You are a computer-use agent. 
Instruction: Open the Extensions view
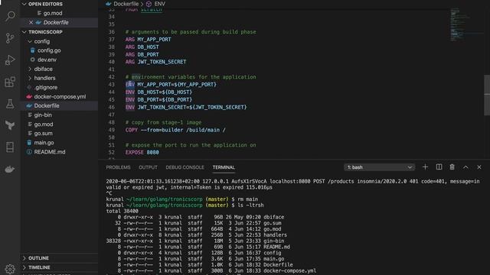[10, 82]
